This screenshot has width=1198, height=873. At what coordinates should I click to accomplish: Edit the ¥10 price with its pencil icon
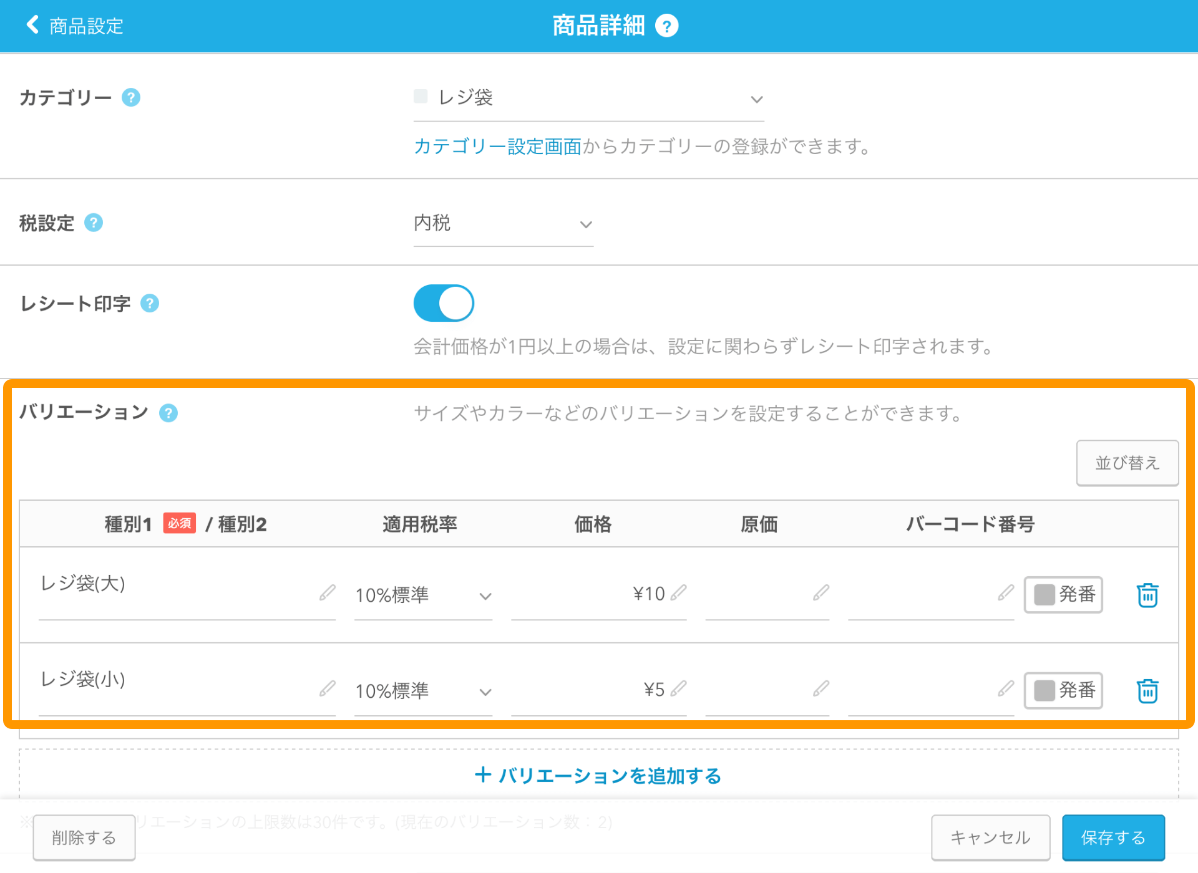tap(678, 592)
